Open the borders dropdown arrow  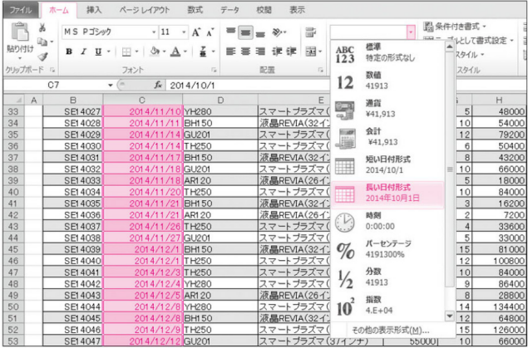pyautogui.click(x=136, y=51)
